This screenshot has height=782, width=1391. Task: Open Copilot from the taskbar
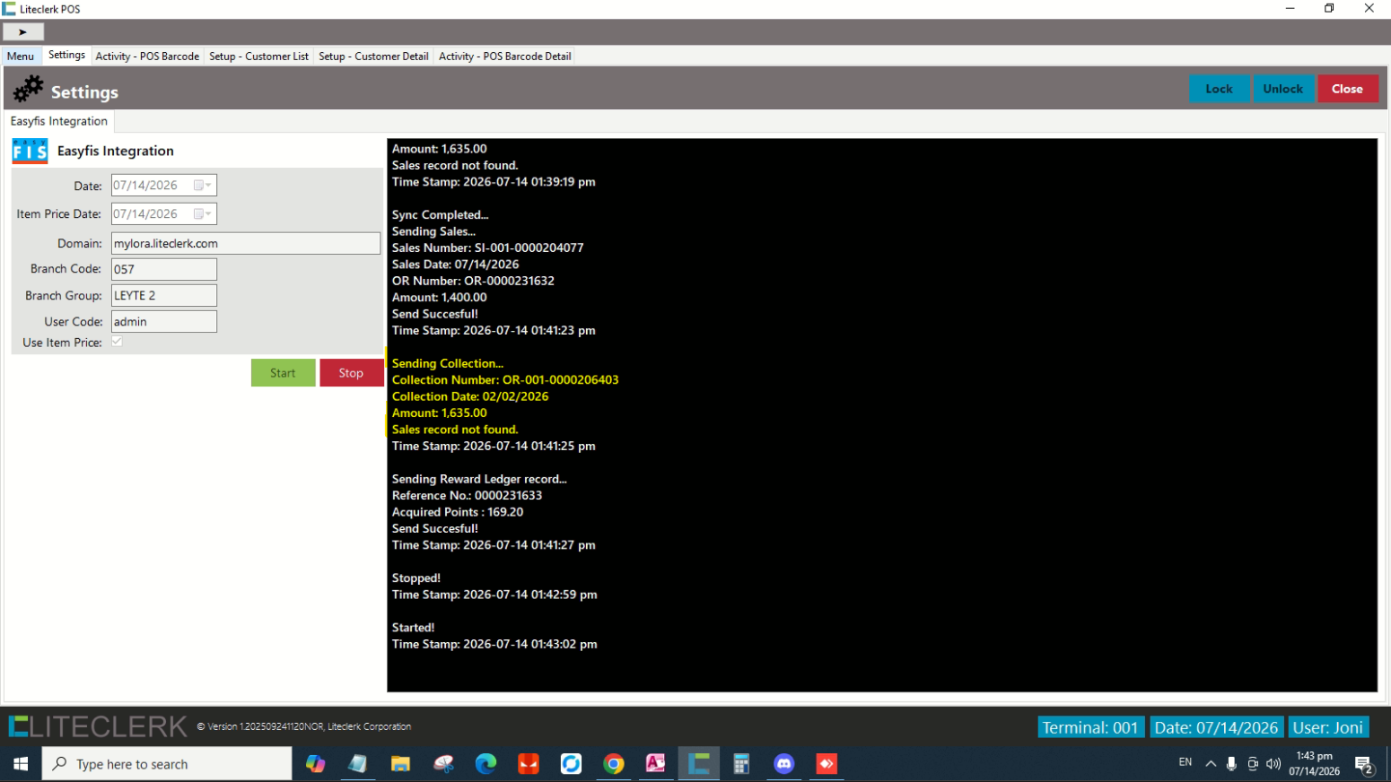point(315,764)
